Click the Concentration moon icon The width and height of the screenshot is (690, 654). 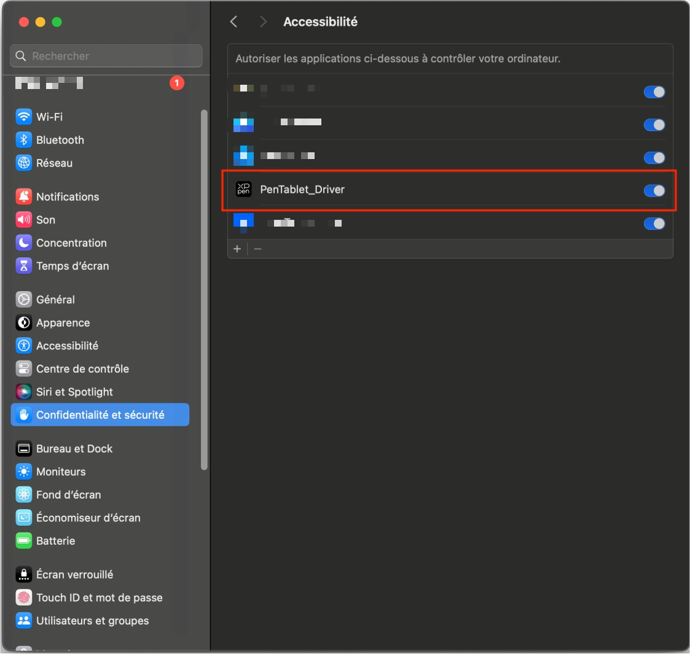23,243
